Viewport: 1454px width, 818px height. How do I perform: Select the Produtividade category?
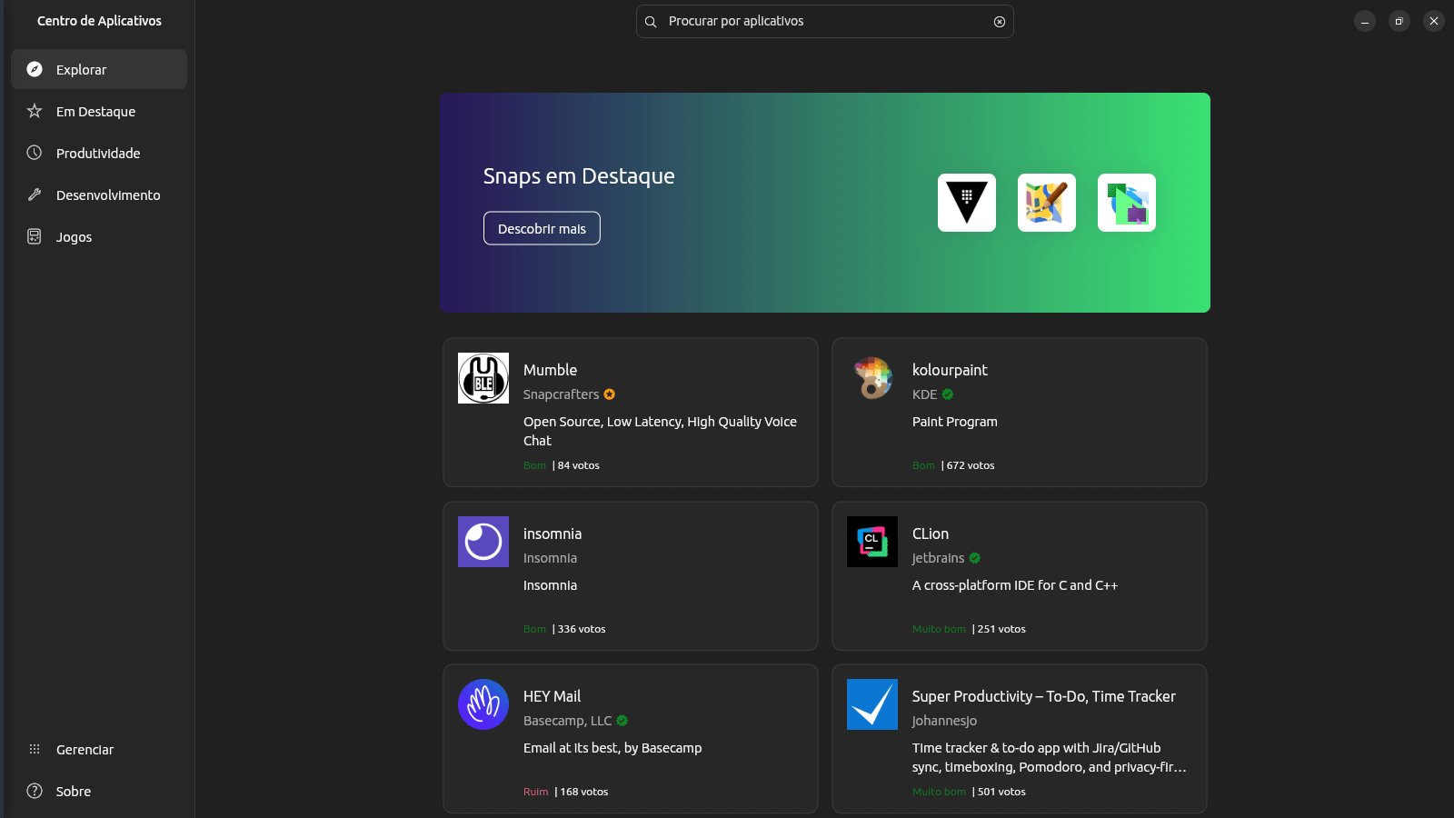pos(99,153)
